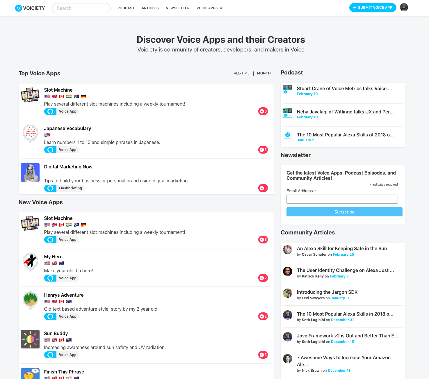Open the Digital Marketing Now title link
The width and height of the screenshot is (429, 379).
tap(68, 167)
